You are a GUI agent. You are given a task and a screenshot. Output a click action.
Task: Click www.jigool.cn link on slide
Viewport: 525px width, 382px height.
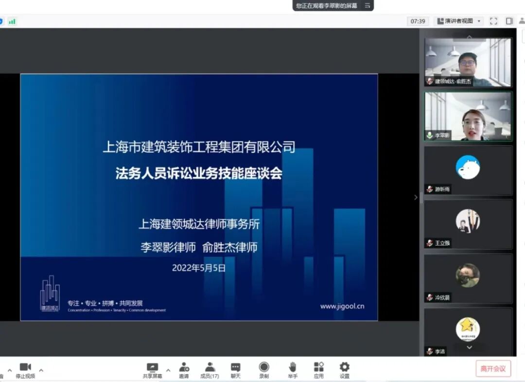pos(342,306)
